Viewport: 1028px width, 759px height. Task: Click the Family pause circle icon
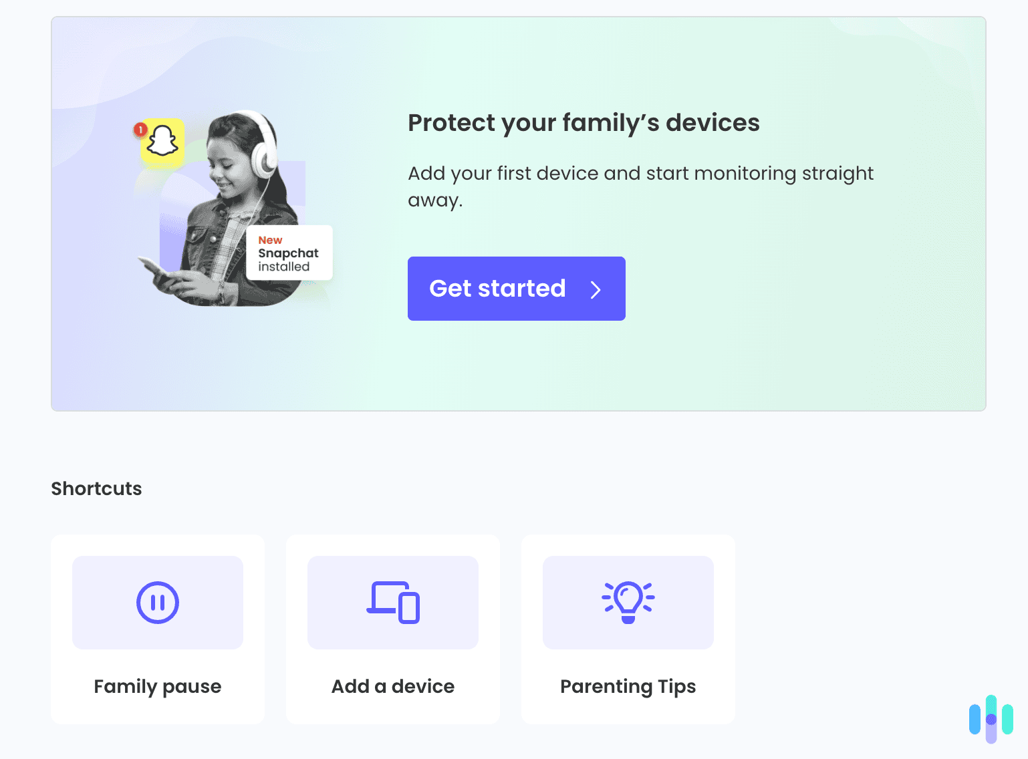pyautogui.click(x=158, y=603)
